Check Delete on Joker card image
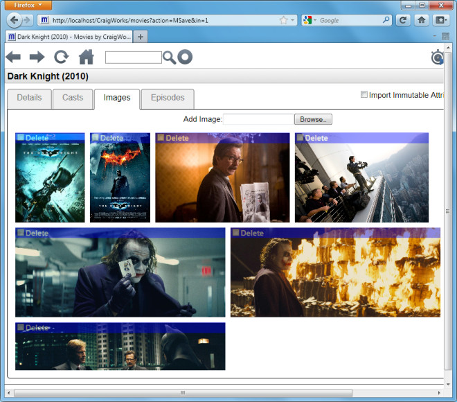457x402 pixels. (x=20, y=232)
